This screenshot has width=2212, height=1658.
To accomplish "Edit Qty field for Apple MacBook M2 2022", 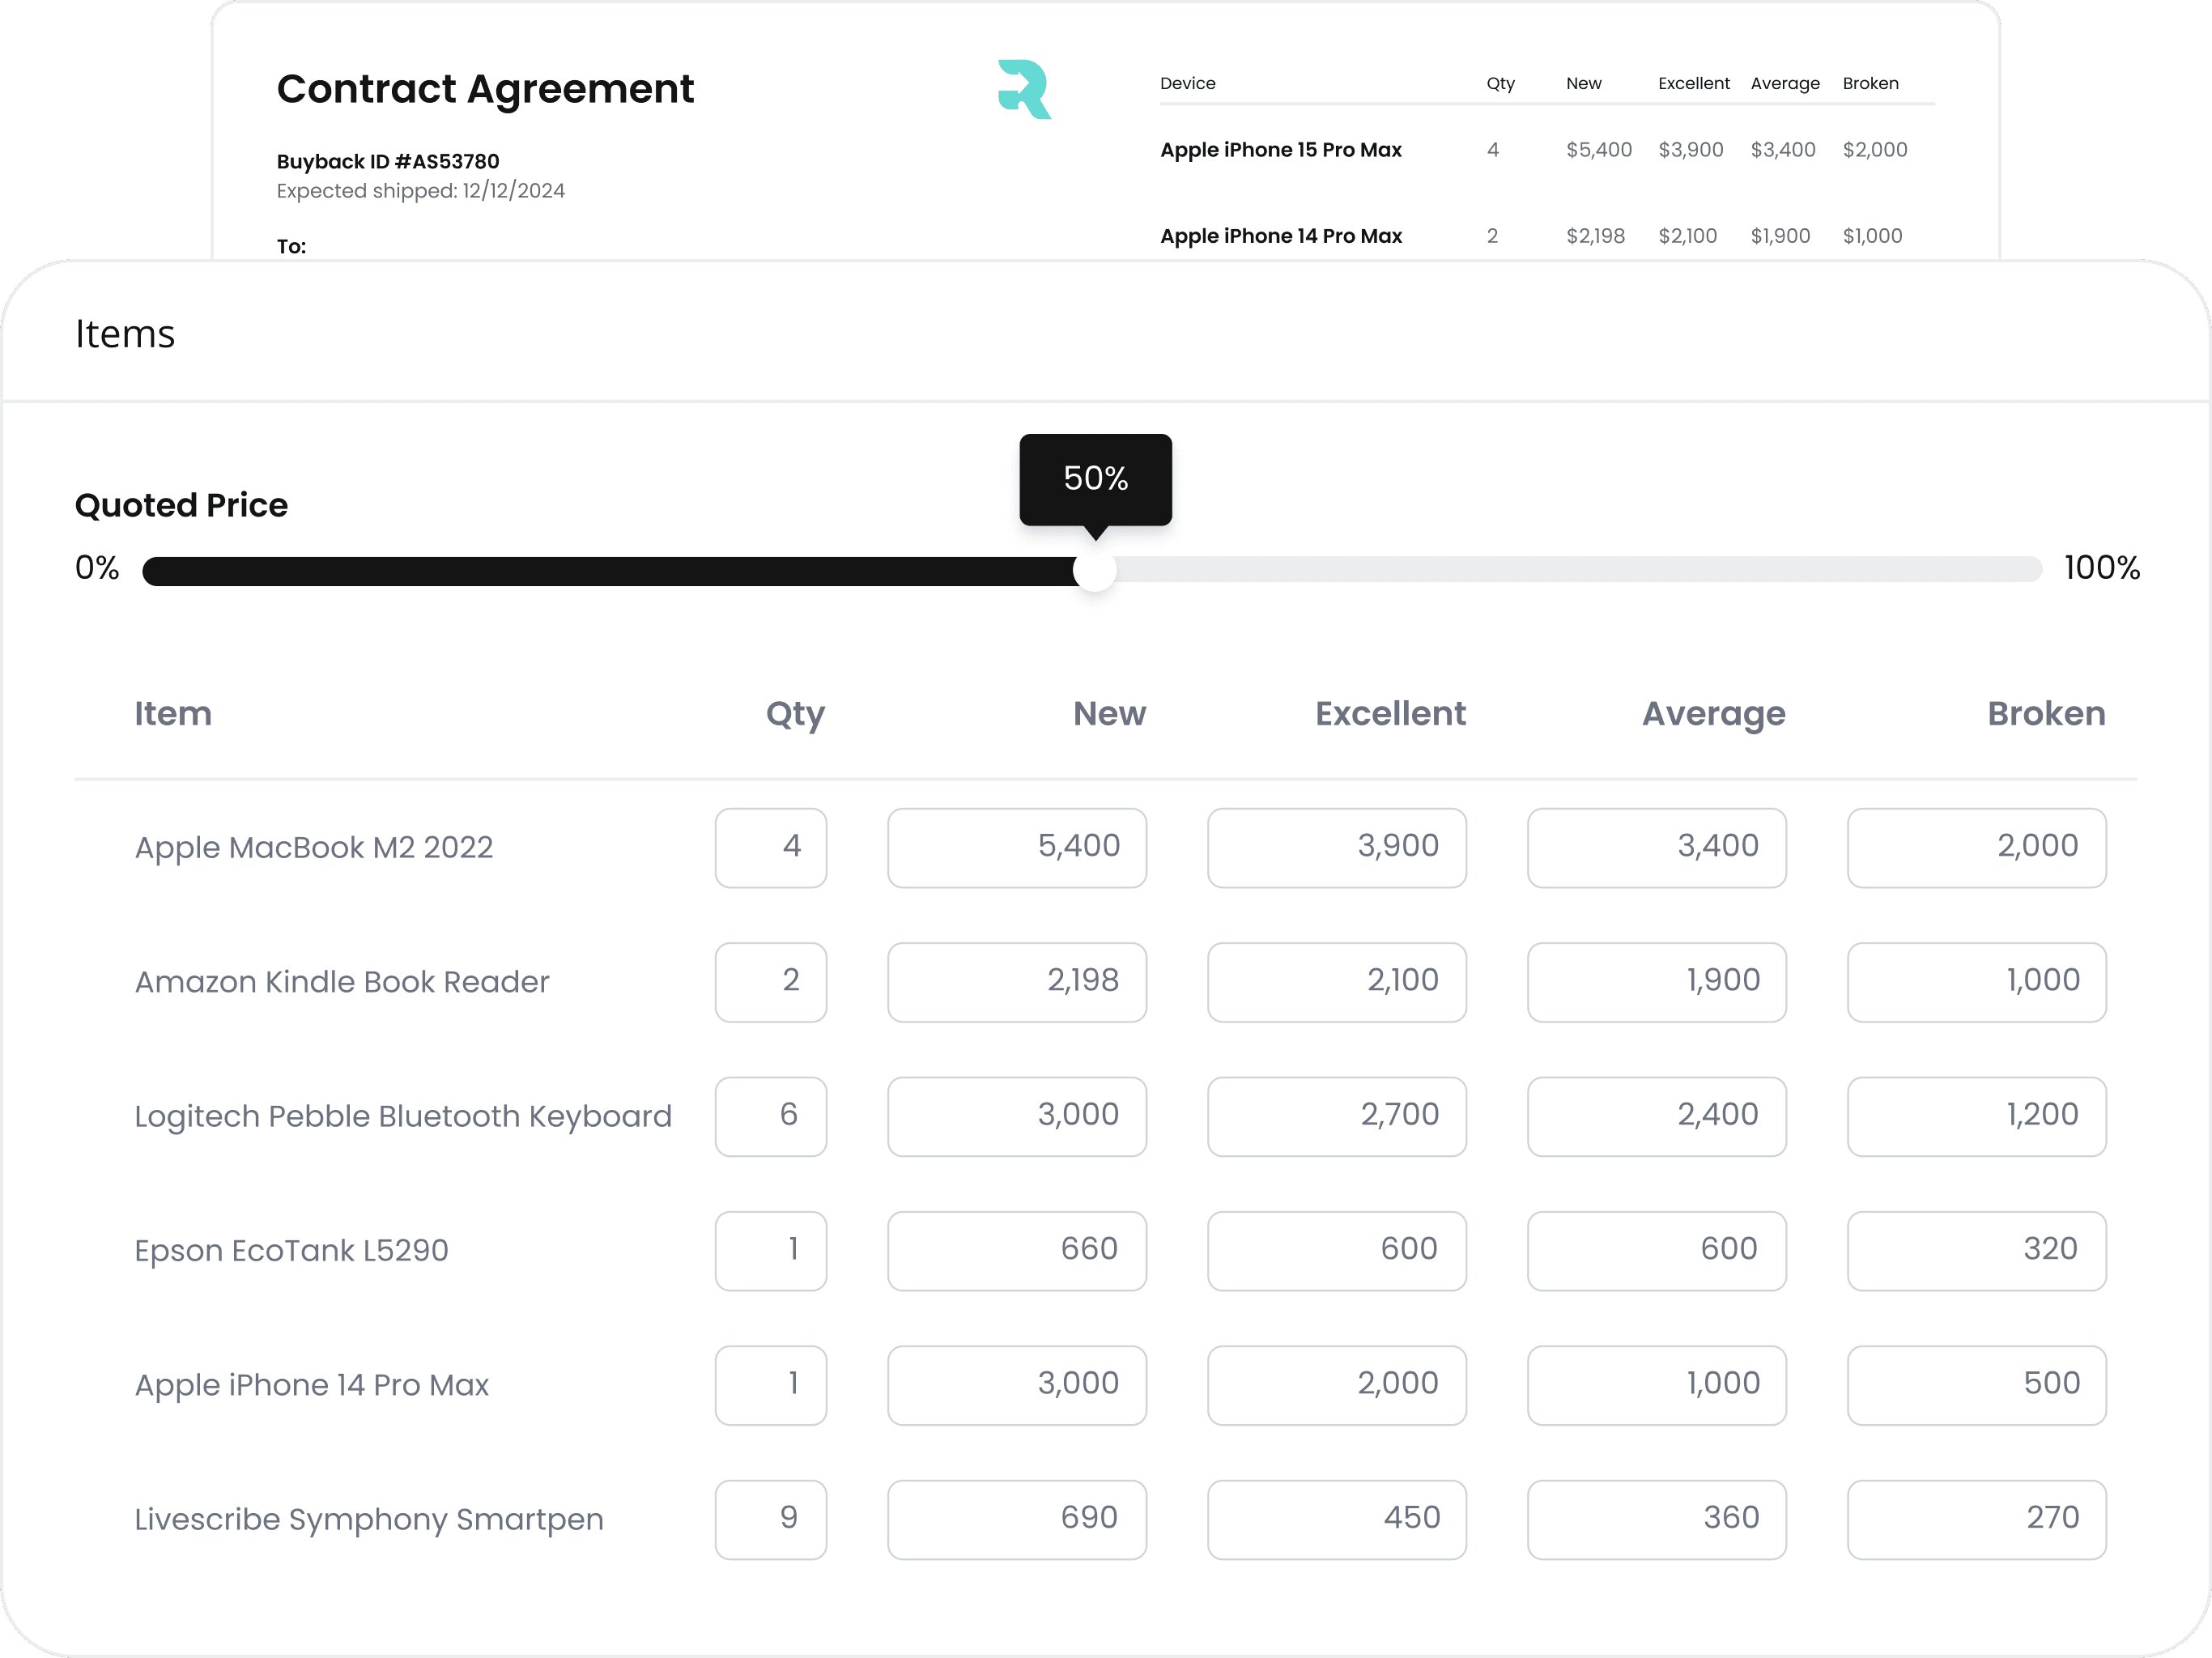I will (771, 847).
